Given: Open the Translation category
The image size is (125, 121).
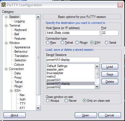Looking at the screenshot, I should (22, 56).
